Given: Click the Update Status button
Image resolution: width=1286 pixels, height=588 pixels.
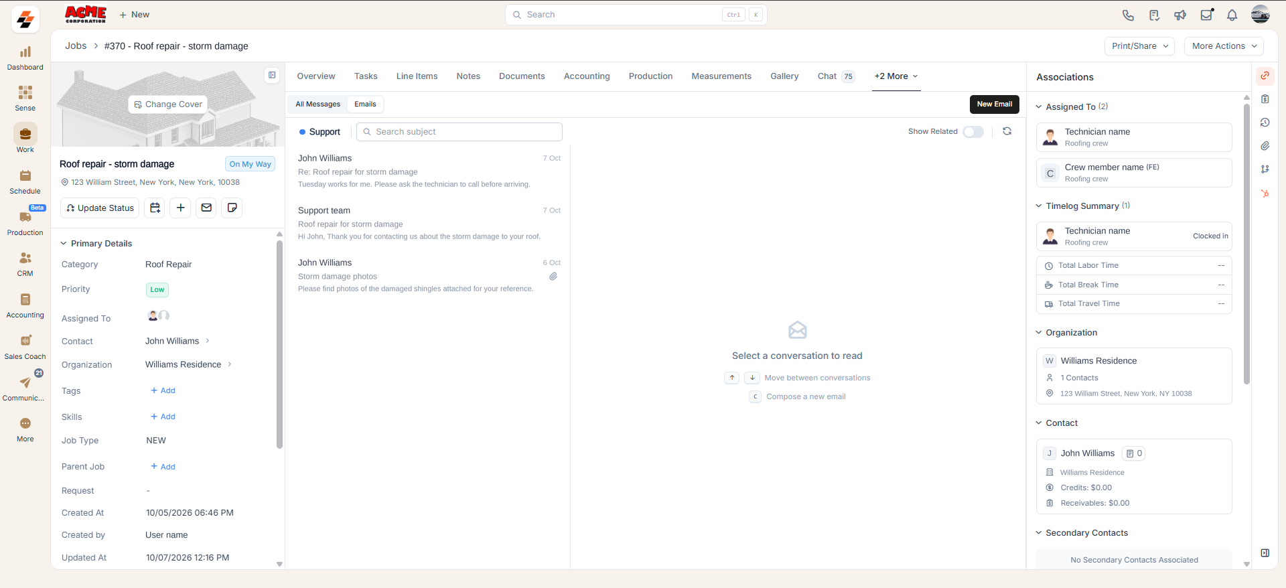Looking at the screenshot, I should [x=100, y=208].
